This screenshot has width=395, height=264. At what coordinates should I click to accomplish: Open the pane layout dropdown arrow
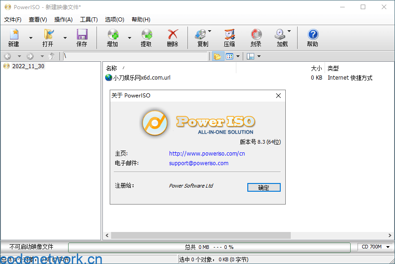coord(259,56)
